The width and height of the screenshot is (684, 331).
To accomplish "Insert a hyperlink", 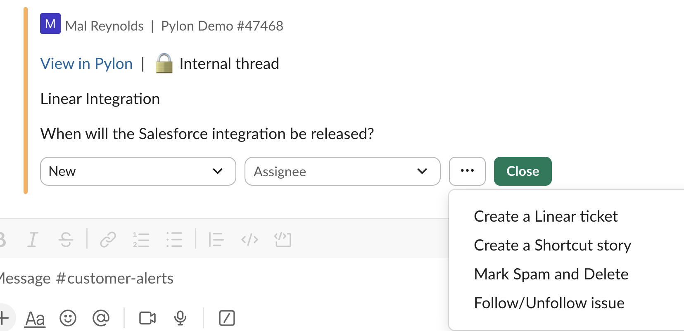I will point(108,239).
